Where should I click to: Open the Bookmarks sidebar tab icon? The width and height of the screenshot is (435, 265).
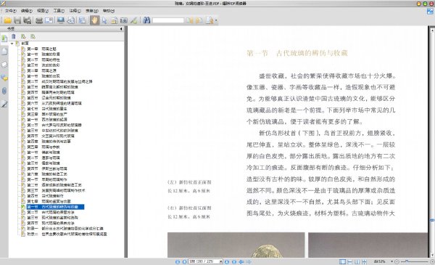[x=4, y=38]
